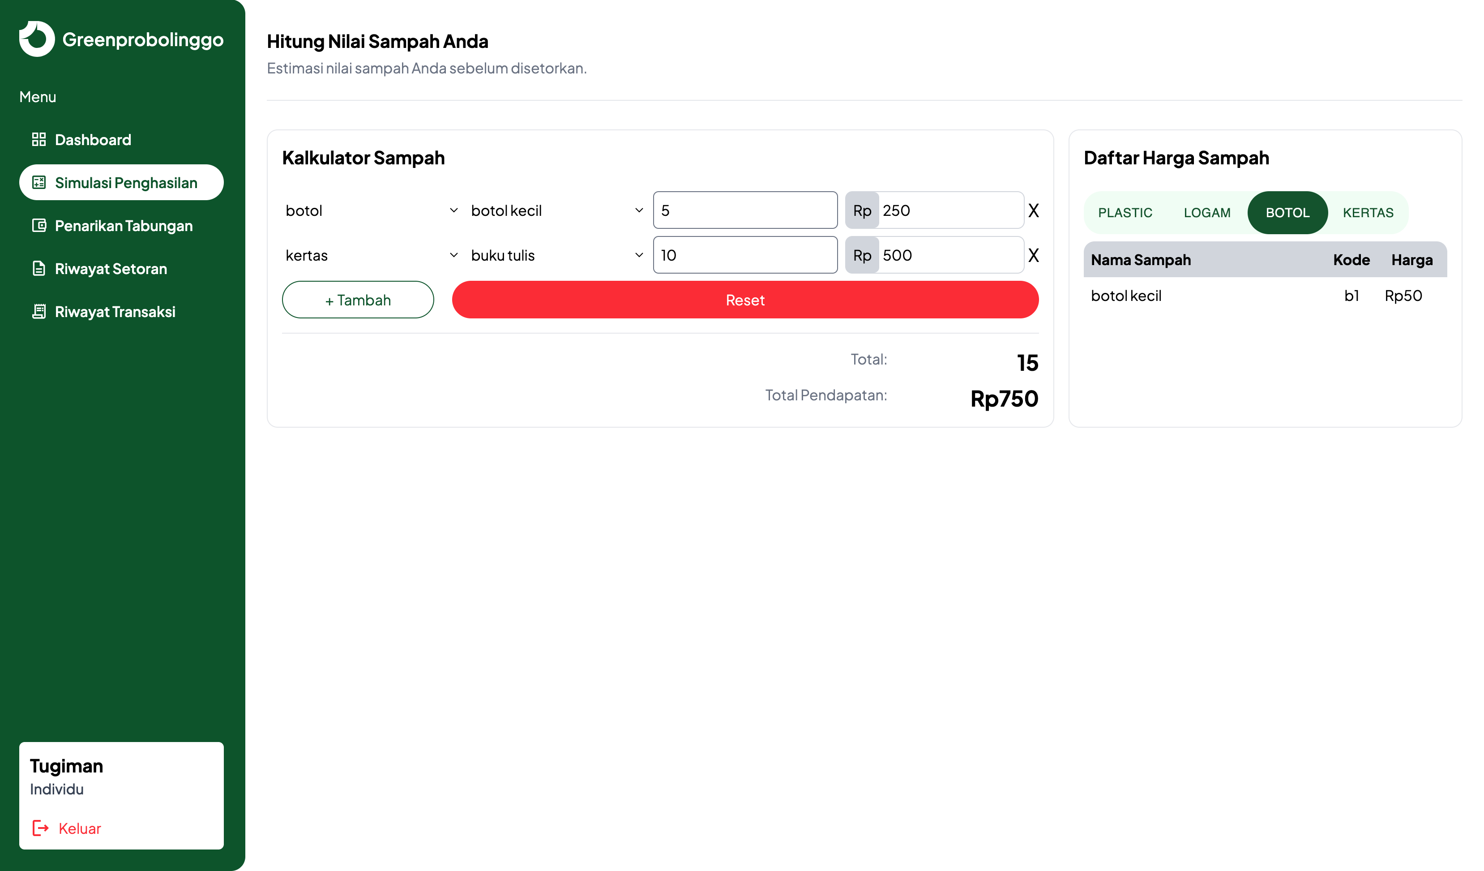Click the Riwayat Setoran document icon
The width and height of the screenshot is (1484, 871).
click(39, 269)
